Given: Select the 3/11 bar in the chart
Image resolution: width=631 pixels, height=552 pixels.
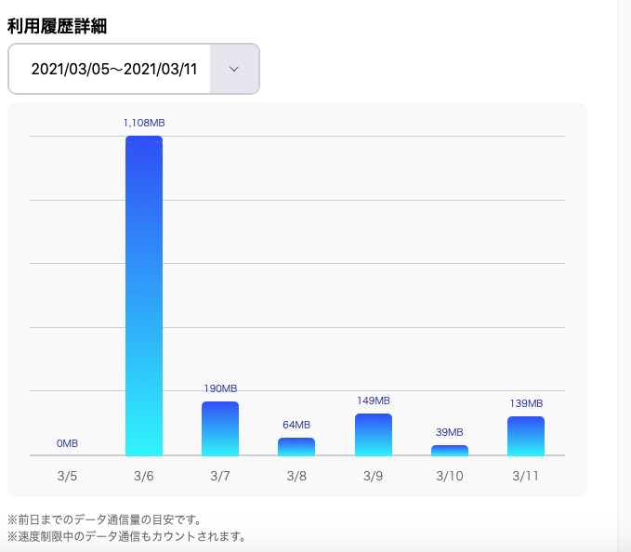Looking at the screenshot, I should tap(526, 436).
